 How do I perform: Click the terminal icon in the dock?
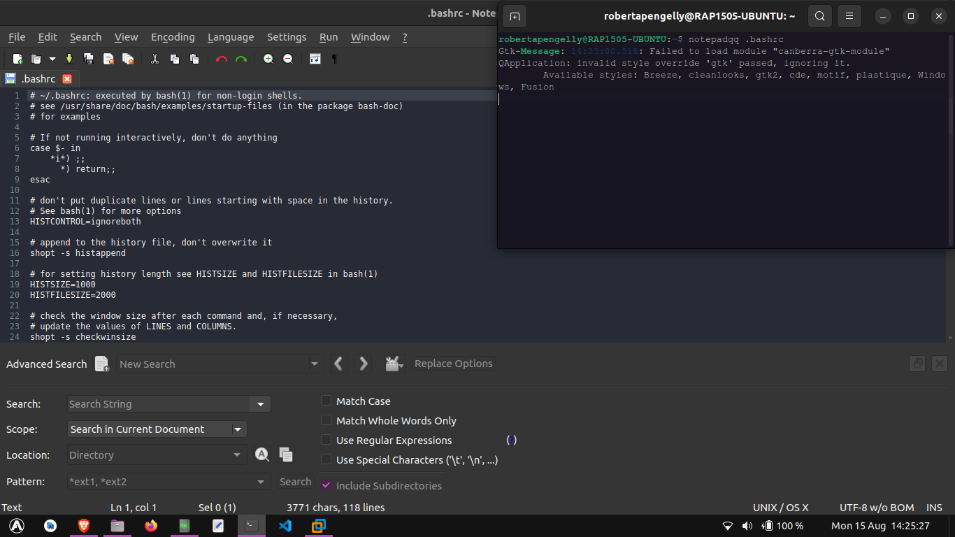pyautogui.click(x=252, y=525)
